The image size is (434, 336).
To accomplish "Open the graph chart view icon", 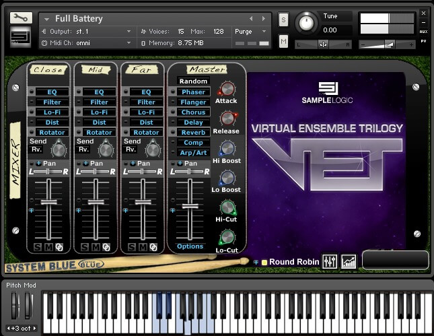I will tap(349, 261).
